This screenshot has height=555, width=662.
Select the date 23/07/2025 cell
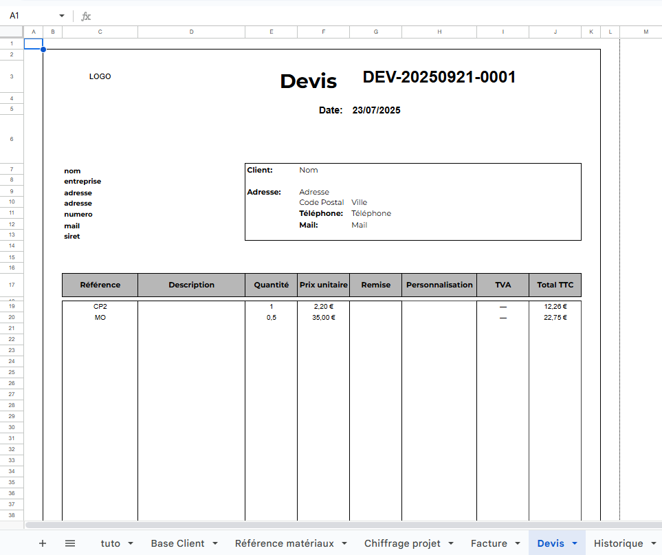point(377,109)
